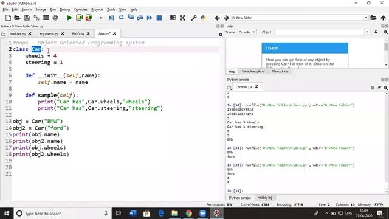The image size is (389, 219).
Task: Open the Run menu
Action: click(x=53, y=10)
